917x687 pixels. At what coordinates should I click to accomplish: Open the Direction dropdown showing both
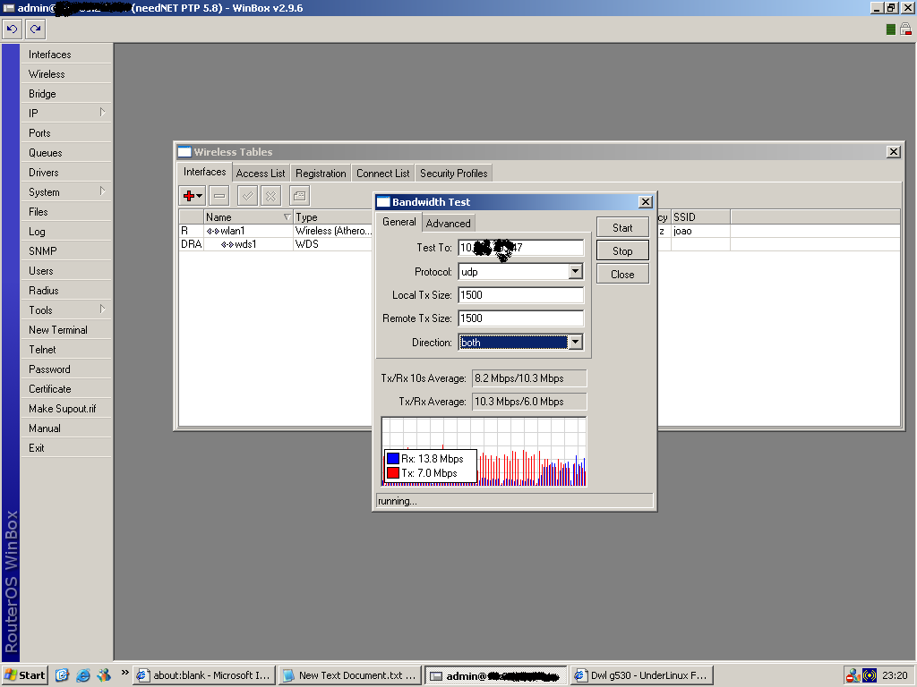pos(575,342)
